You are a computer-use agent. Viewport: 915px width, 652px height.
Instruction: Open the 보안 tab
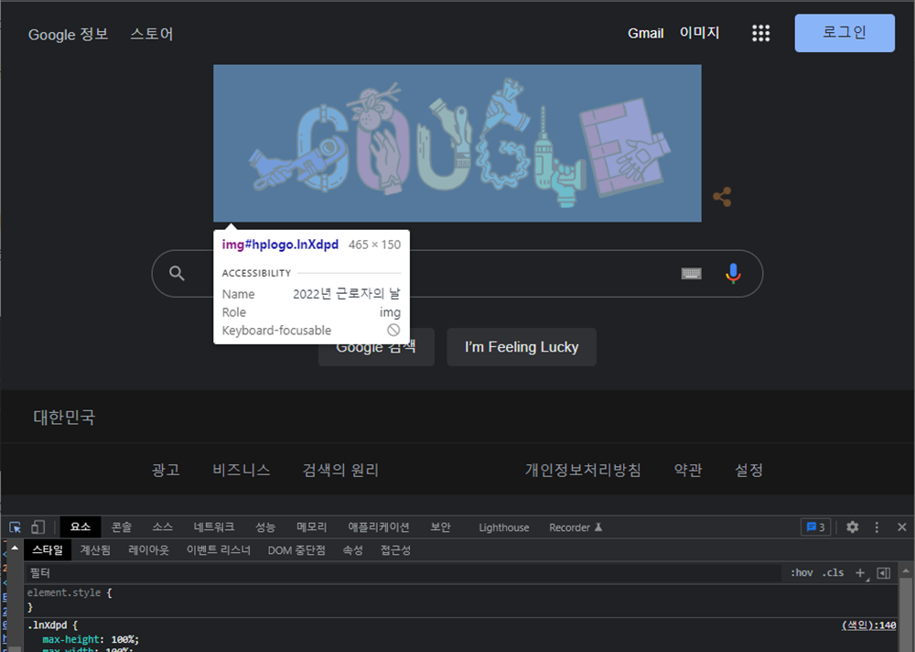(x=441, y=527)
